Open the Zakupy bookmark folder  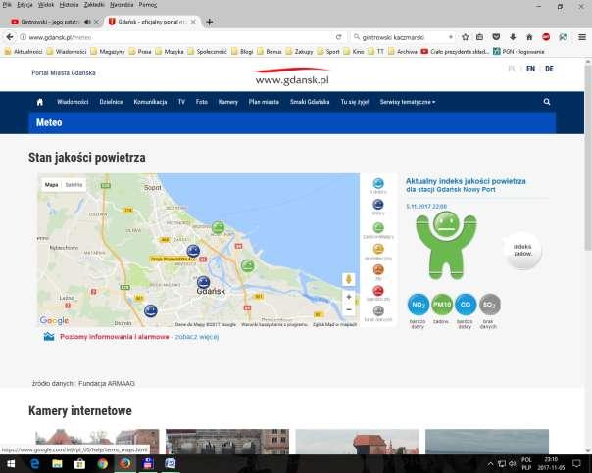click(300, 52)
